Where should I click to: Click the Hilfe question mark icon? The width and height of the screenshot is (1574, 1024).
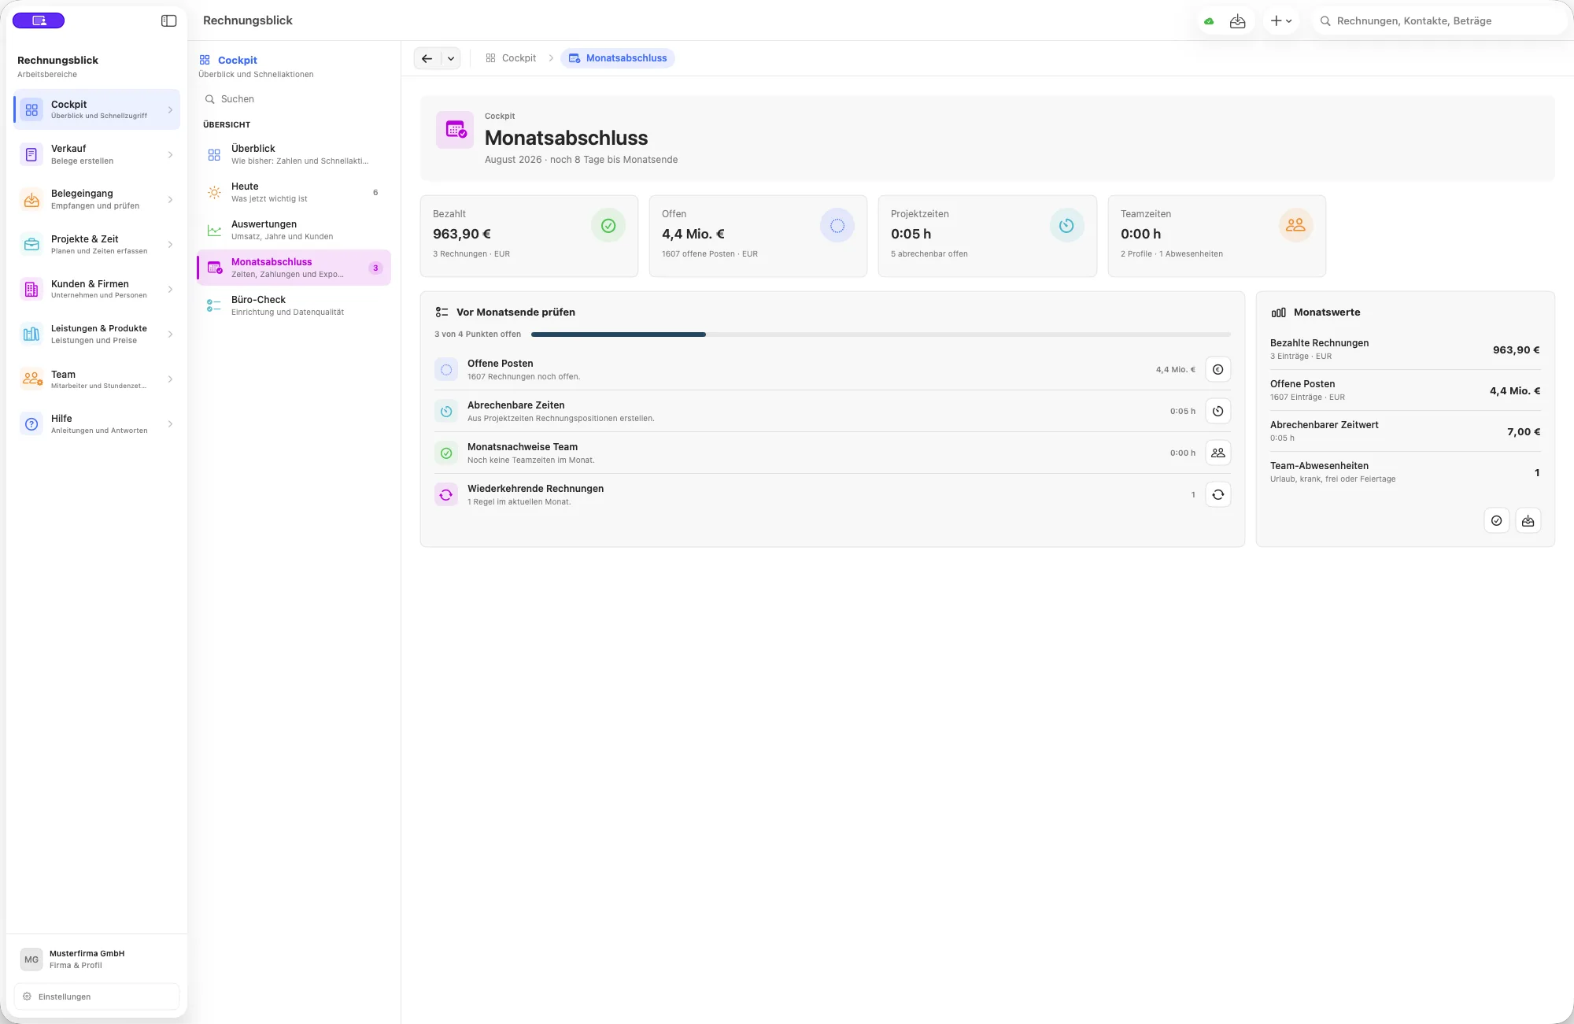pyautogui.click(x=31, y=424)
